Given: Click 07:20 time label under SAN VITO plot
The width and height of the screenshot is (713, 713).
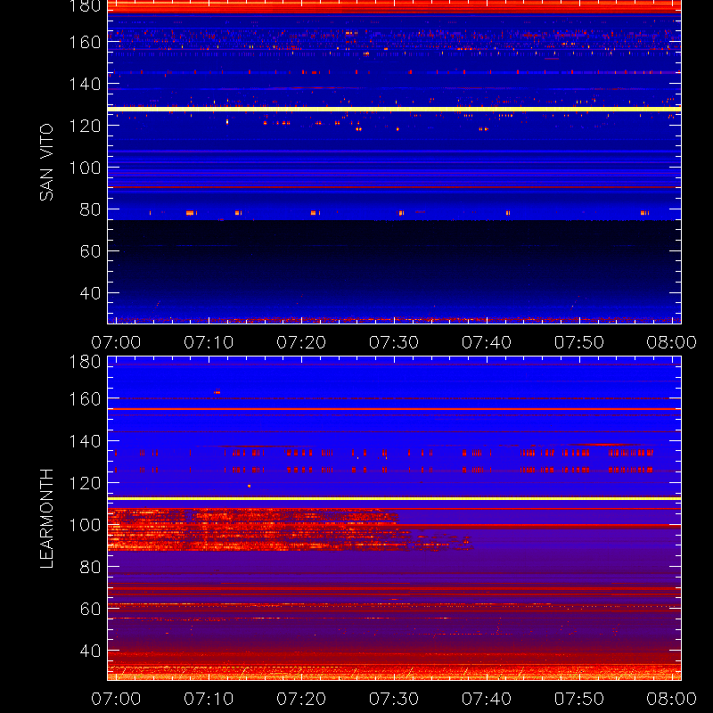Looking at the screenshot, I should (301, 342).
